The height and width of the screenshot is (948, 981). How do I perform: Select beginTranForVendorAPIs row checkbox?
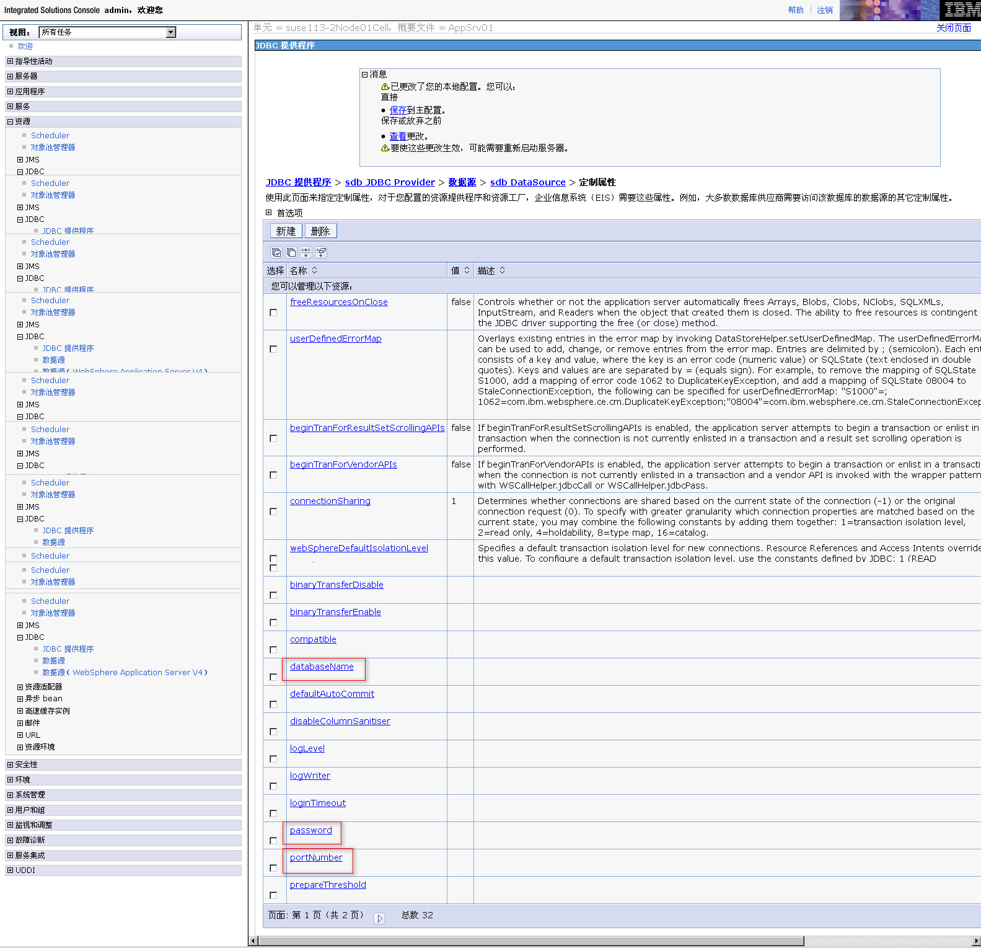coord(273,475)
